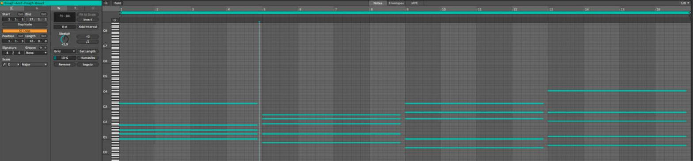The image size is (693, 161).
Task: Click the Legato button
Action: pyautogui.click(x=88, y=65)
